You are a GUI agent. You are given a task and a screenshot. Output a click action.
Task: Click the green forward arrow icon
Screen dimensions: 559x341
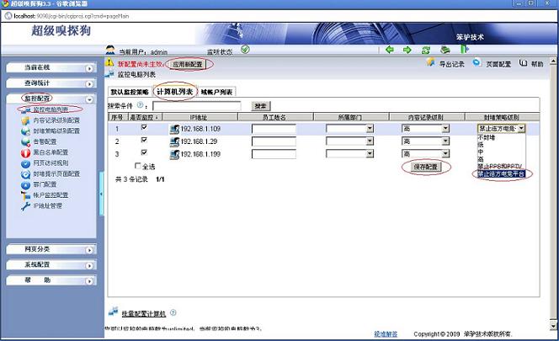(x=407, y=50)
